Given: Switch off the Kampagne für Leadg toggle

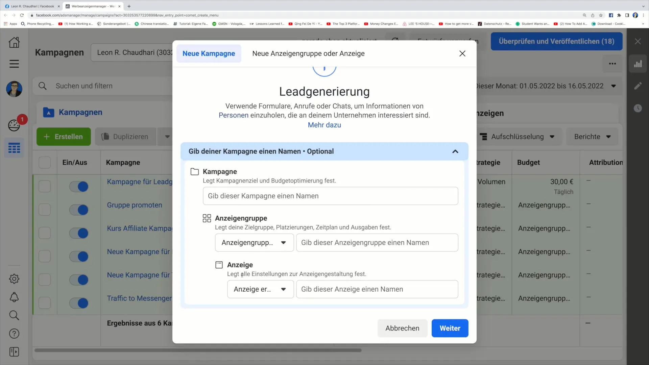Looking at the screenshot, I should point(79,187).
